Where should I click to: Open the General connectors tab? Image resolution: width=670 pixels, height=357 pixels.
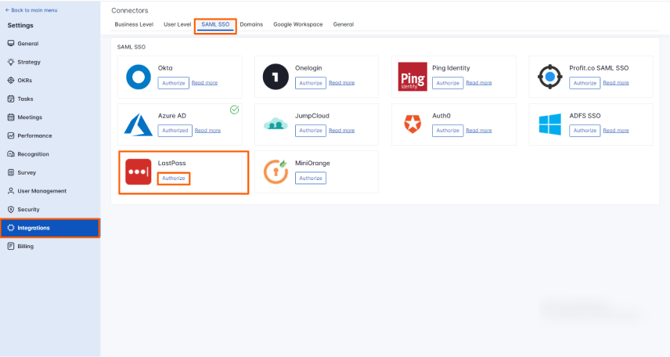(344, 24)
